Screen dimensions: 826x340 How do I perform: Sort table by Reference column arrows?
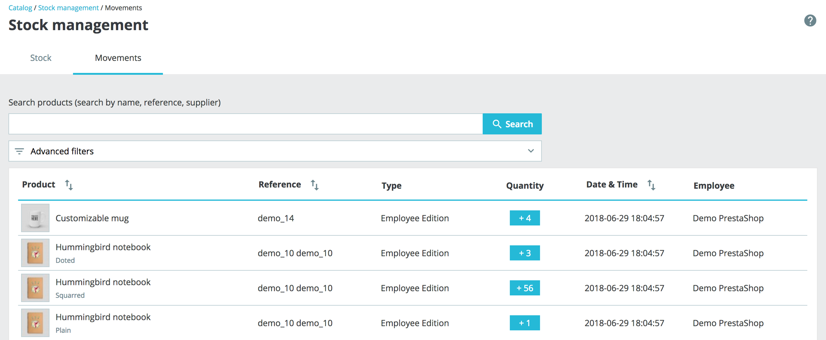click(x=314, y=185)
